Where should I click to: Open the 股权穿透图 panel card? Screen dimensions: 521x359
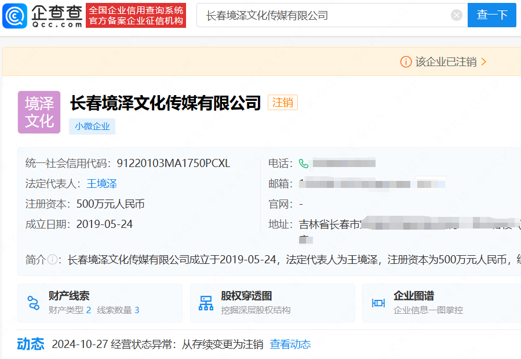pos(272,302)
